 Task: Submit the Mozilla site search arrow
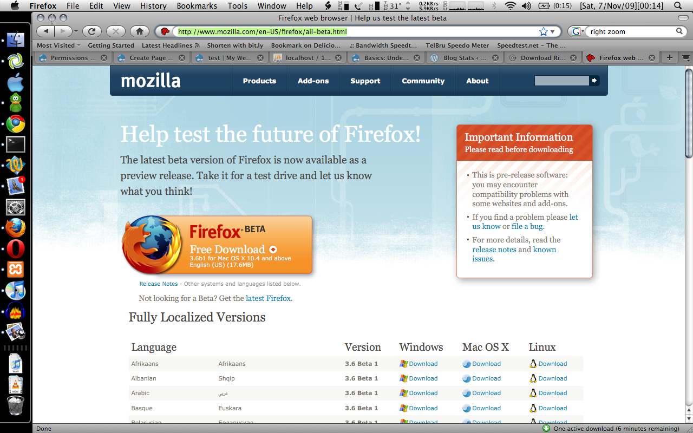[x=594, y=81]
